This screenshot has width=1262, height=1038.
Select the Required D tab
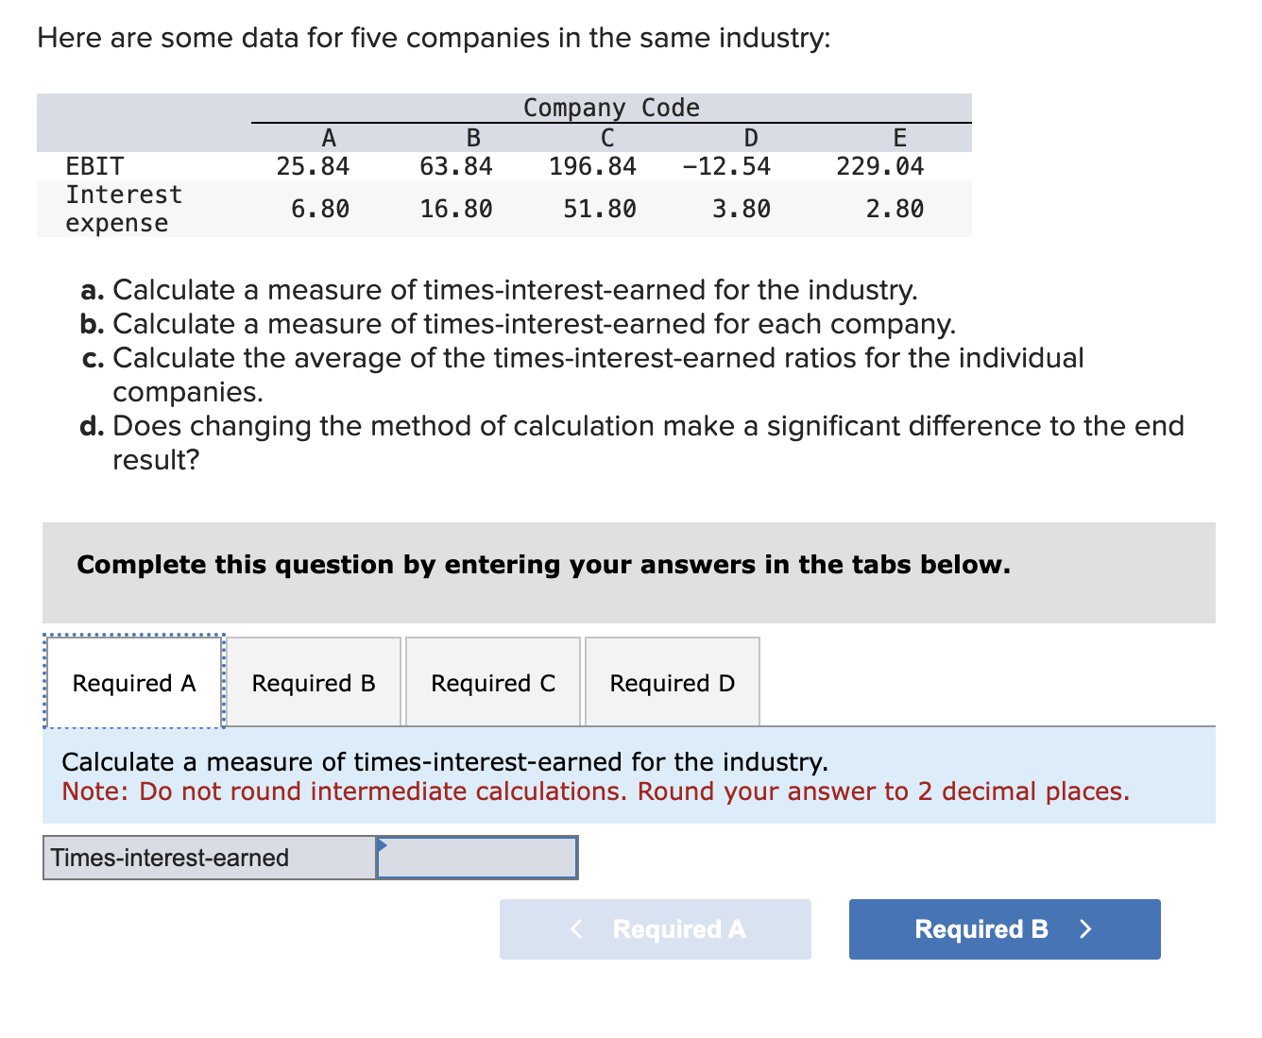(672, 682)
